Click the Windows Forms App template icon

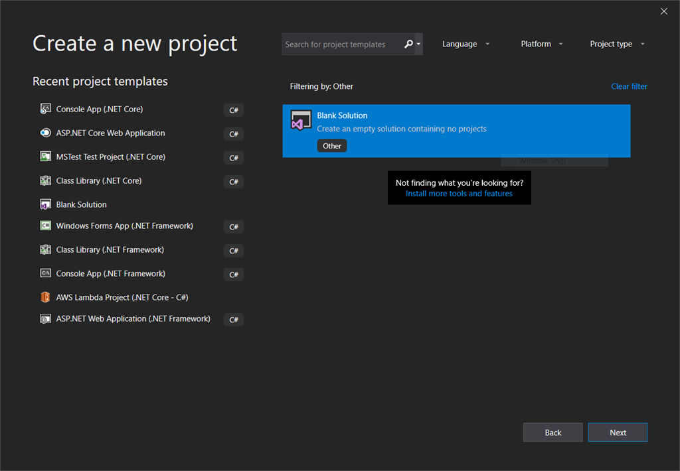point(45,226)
